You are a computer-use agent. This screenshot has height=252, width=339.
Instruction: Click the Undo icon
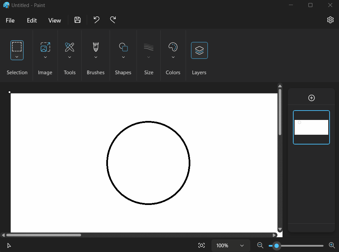coord(96,20)
